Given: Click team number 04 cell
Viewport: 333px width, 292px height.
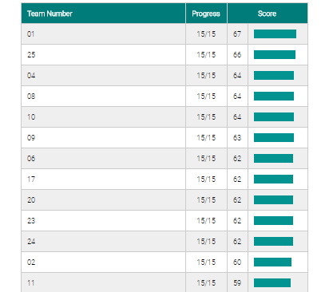Looking at the screenshot, I should pos(103,75).
